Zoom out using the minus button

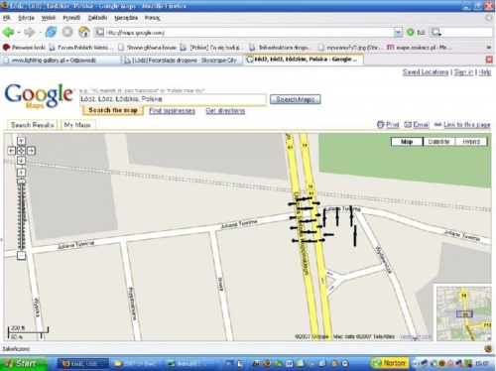(21, 255)
